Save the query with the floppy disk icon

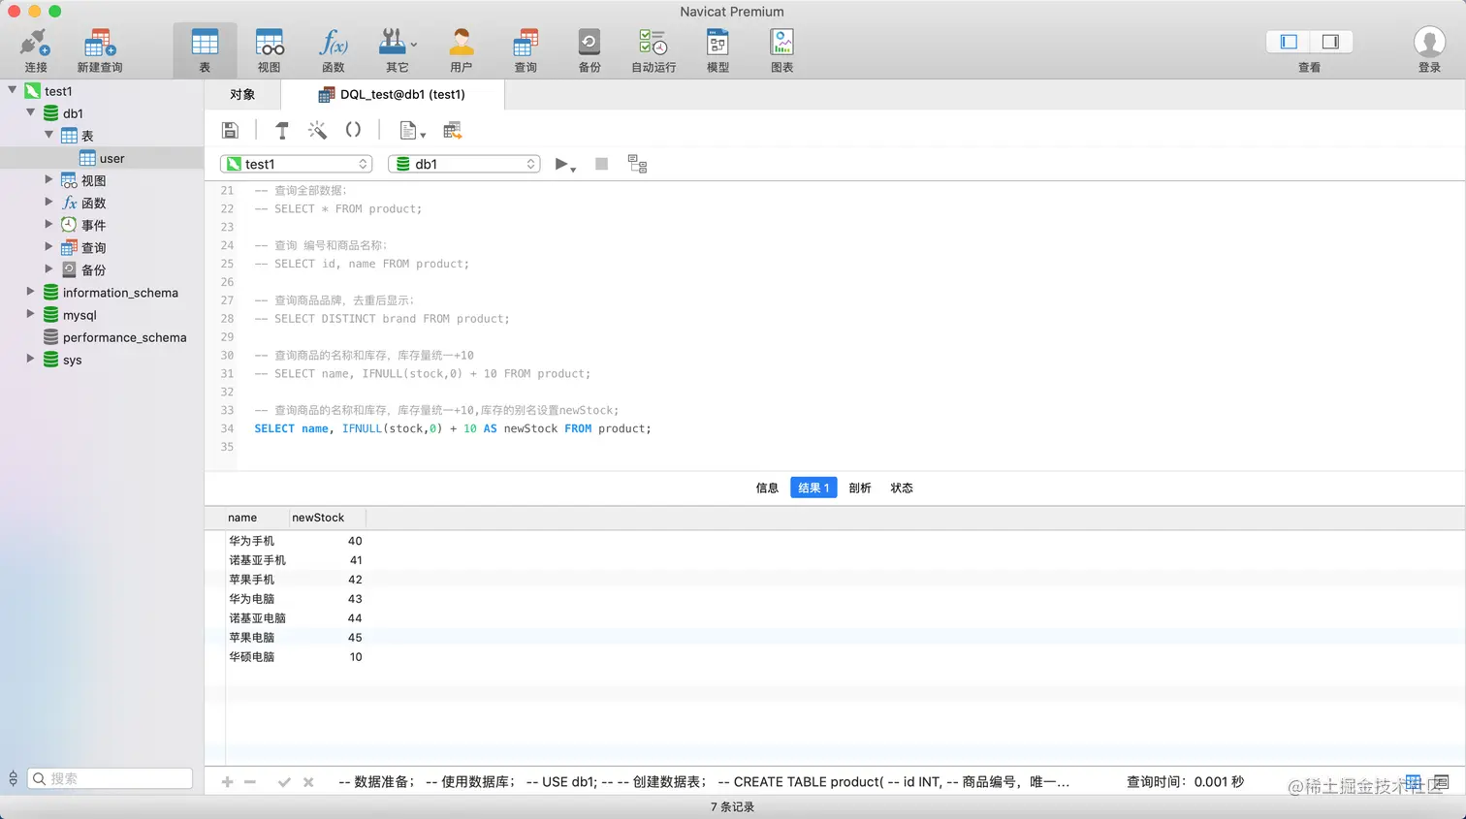pyautogui.click(x=230, y=130)
